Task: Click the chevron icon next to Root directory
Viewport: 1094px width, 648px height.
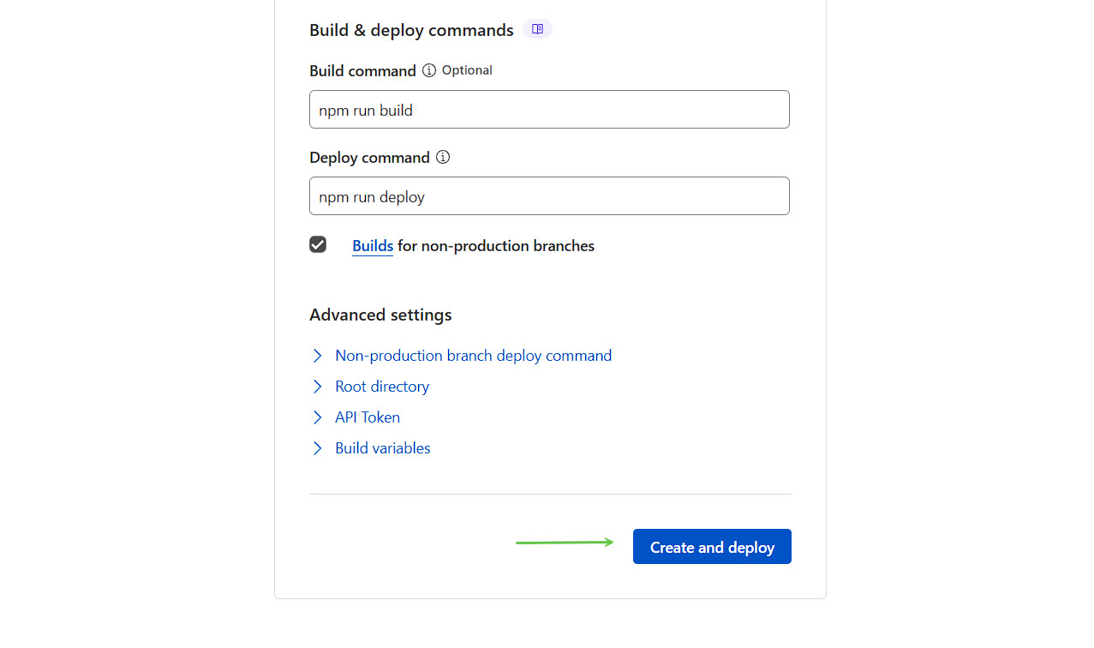Action: 318,387
